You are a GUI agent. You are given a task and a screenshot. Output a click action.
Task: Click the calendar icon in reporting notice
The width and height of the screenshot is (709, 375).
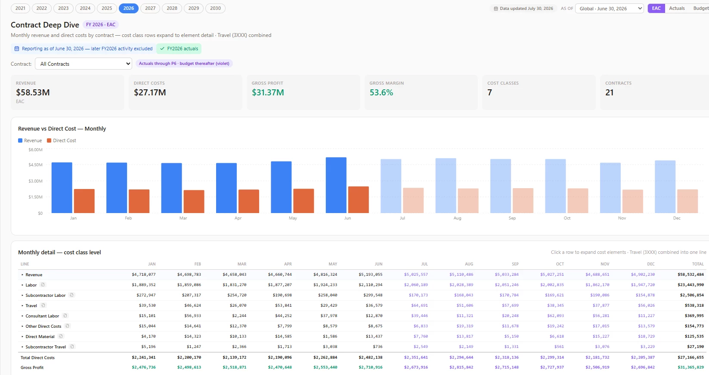tap(17, 49)
